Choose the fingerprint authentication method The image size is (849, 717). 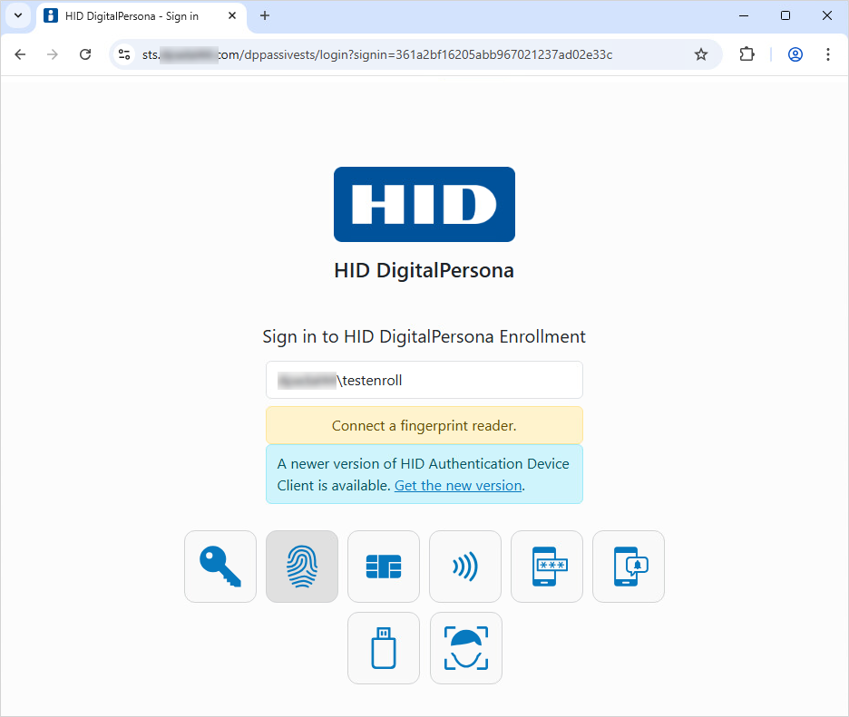point(302,567)
